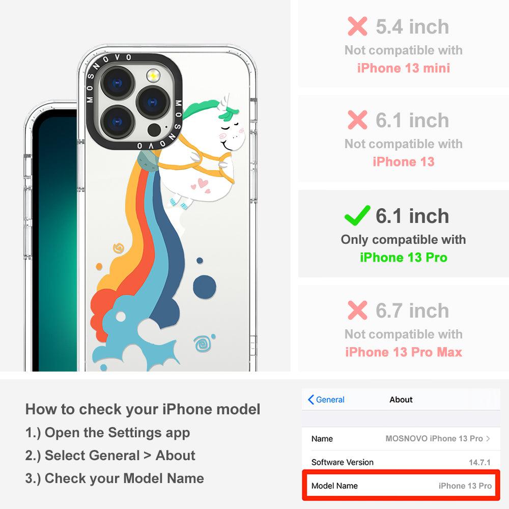Click the large dark blue dot
509x509 pixels.
coord(205,287)
